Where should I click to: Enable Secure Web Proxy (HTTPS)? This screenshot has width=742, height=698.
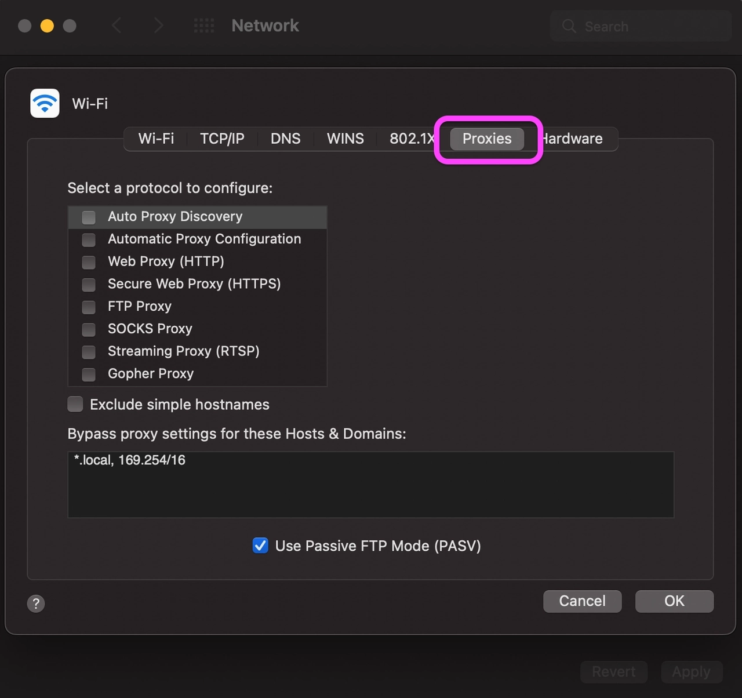click(88, 285)
